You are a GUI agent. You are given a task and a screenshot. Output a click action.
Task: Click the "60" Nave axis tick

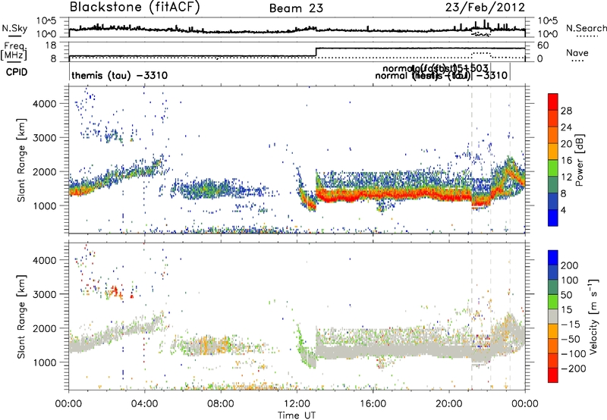point(543,45)
